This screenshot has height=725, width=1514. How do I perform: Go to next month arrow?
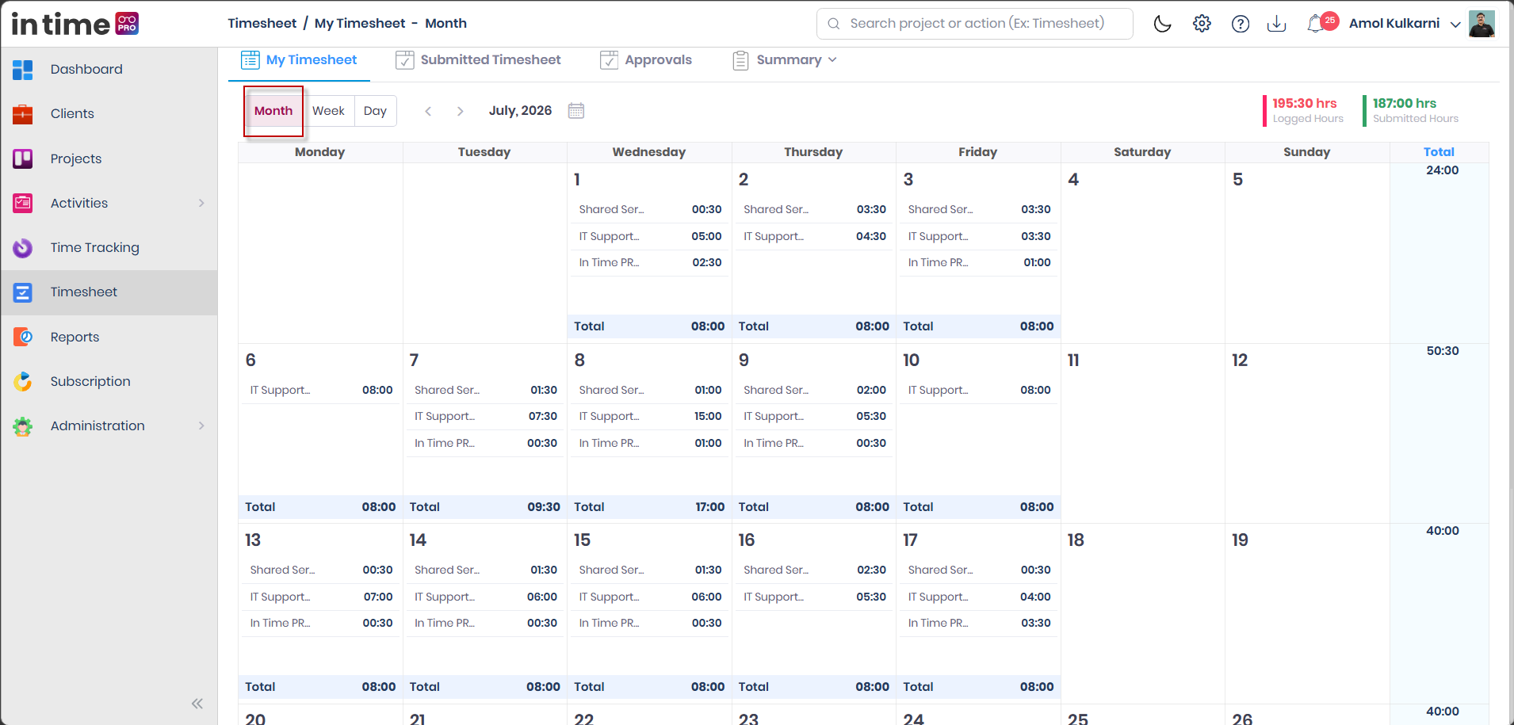[x=460, y=111]
